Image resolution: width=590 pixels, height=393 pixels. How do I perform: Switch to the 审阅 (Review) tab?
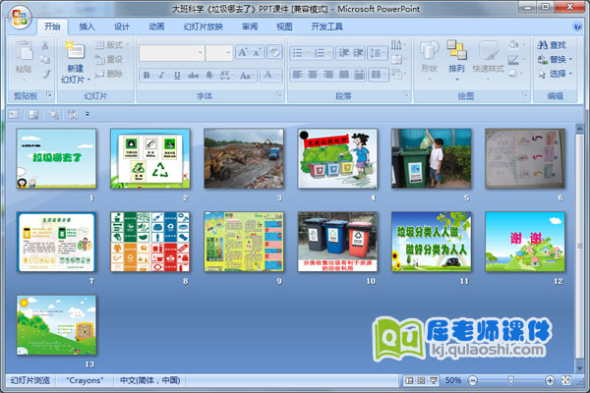pos(250,27)
